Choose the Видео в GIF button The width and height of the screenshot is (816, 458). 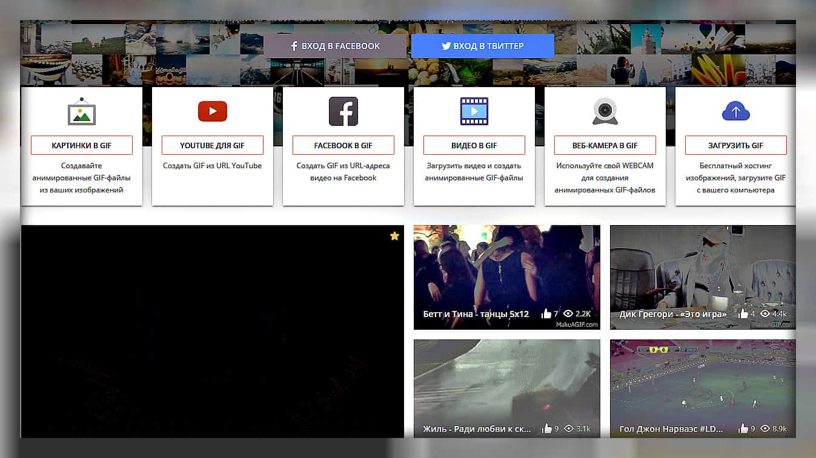474,145
